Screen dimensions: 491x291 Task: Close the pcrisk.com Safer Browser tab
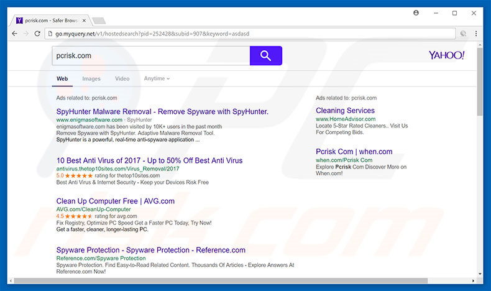(x=84, y=21)
